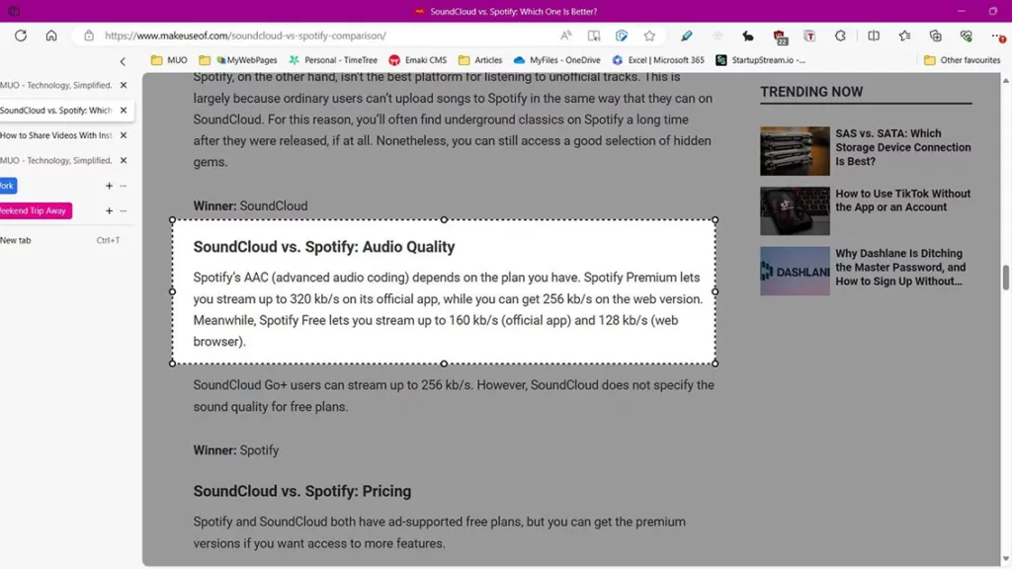
Task: Click the Winner: Spotify text
Action: pos(236,450)
